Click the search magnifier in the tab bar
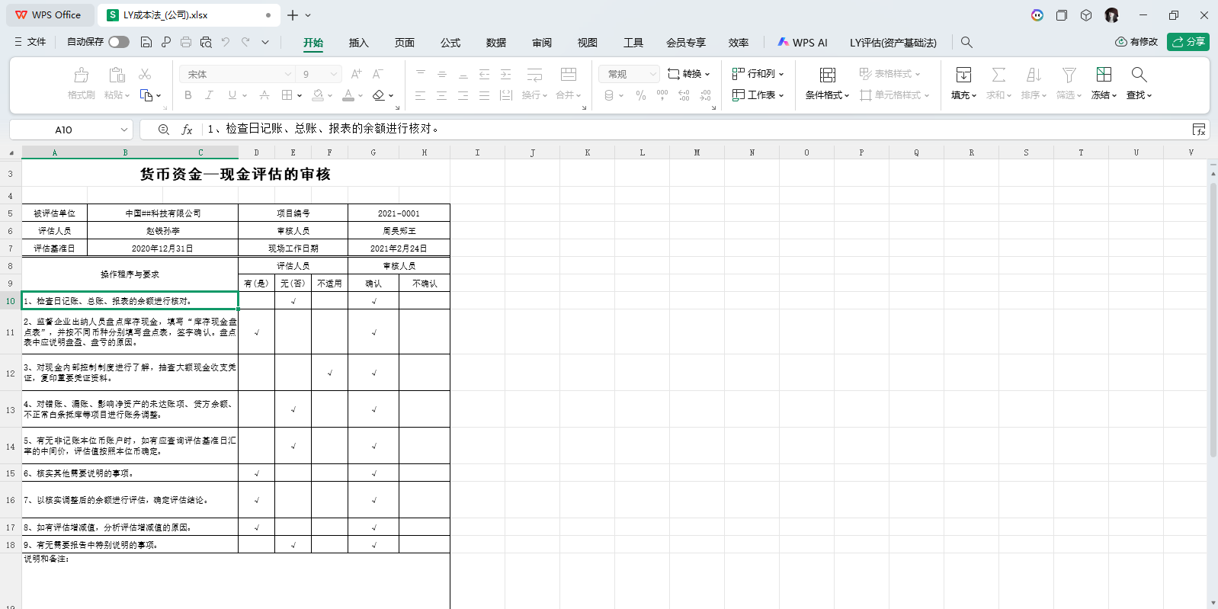The image size is (1218, 609). click(966, 43)
